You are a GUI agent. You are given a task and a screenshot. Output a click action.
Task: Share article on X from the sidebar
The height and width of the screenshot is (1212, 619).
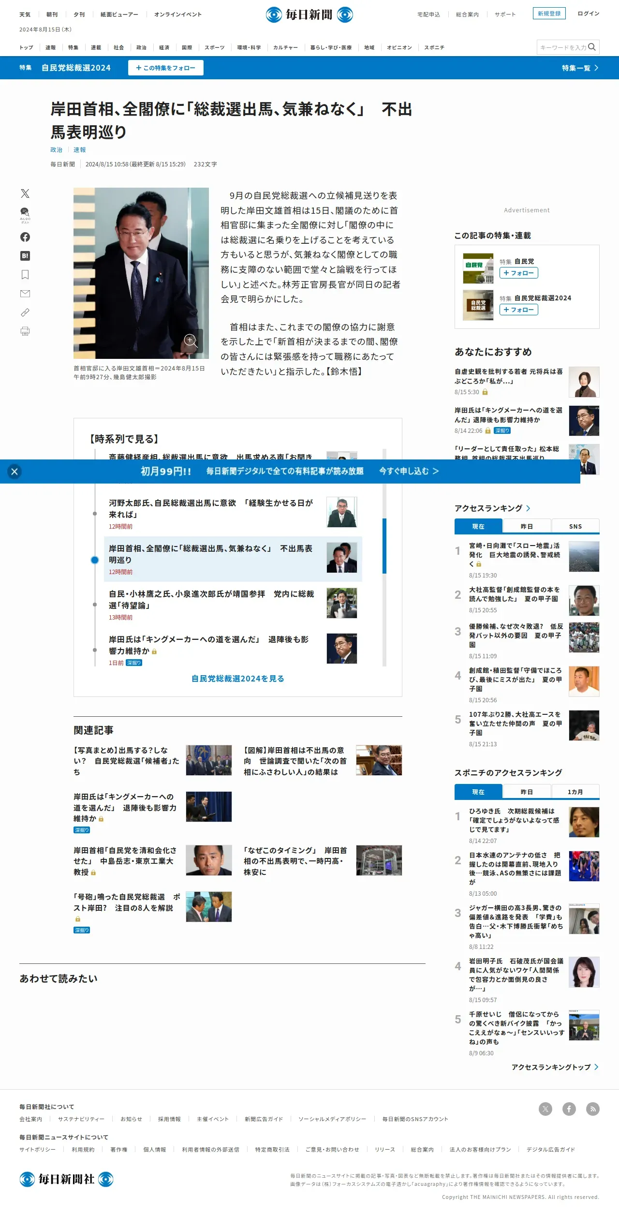[x=25, y=193]
